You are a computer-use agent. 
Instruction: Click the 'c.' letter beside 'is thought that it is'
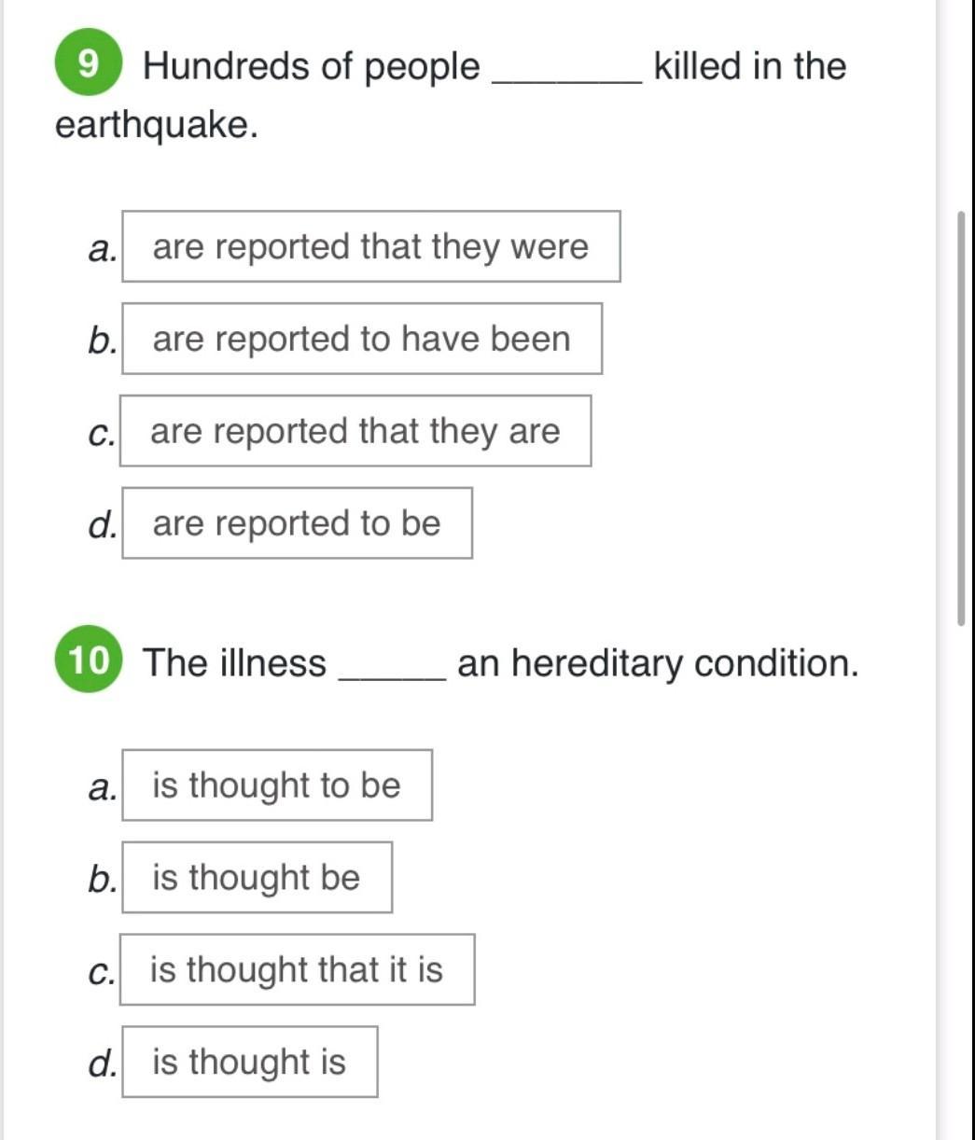(x=101, y=972)
